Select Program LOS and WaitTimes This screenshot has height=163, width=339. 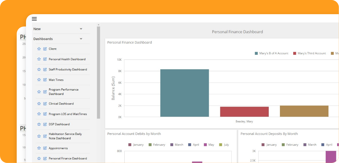click(x=68, y=114)
